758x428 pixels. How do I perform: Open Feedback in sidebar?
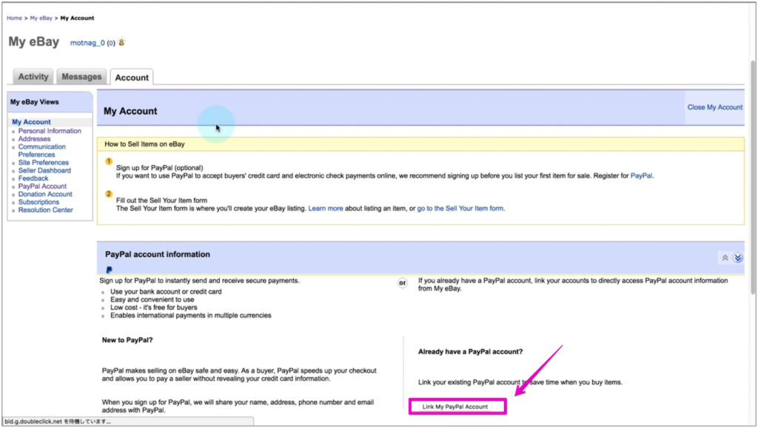pos(33,178)
